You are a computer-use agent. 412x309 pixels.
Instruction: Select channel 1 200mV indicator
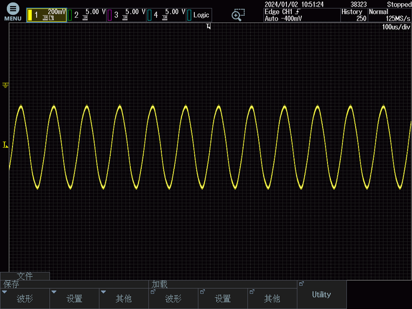(x=46, y=15)
